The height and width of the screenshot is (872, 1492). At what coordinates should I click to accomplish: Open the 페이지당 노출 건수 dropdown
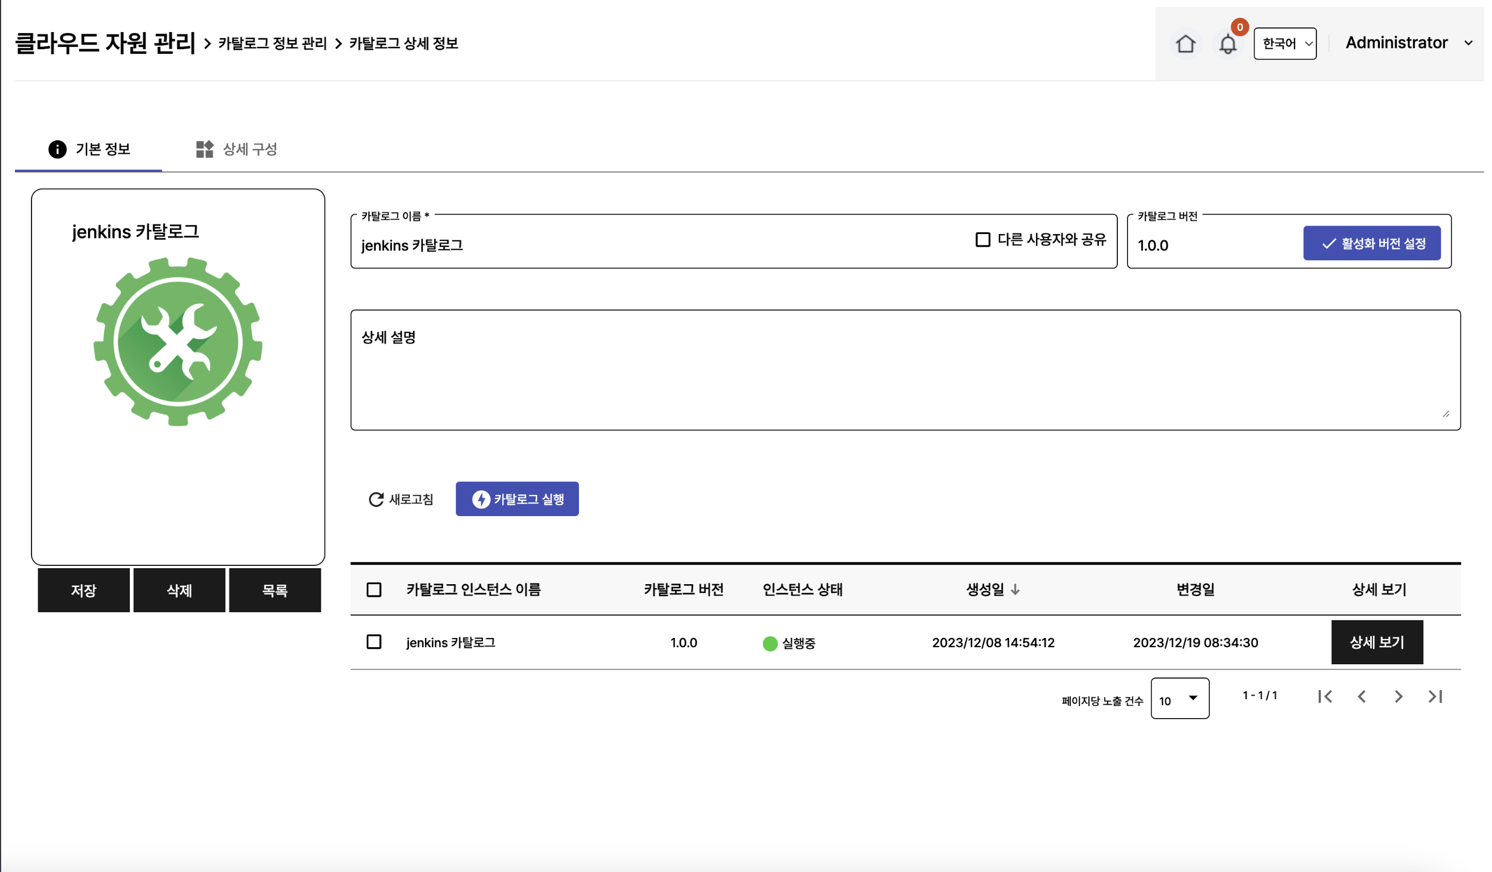click(1180, 699)
